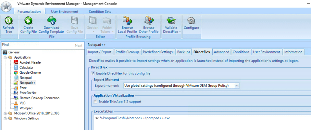
Task: Click the application star menu button
Action: click(x=7, y=7)
